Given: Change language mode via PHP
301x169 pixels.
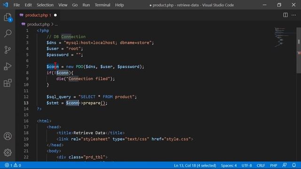Looking at the screenshot, I should (274, 165).
